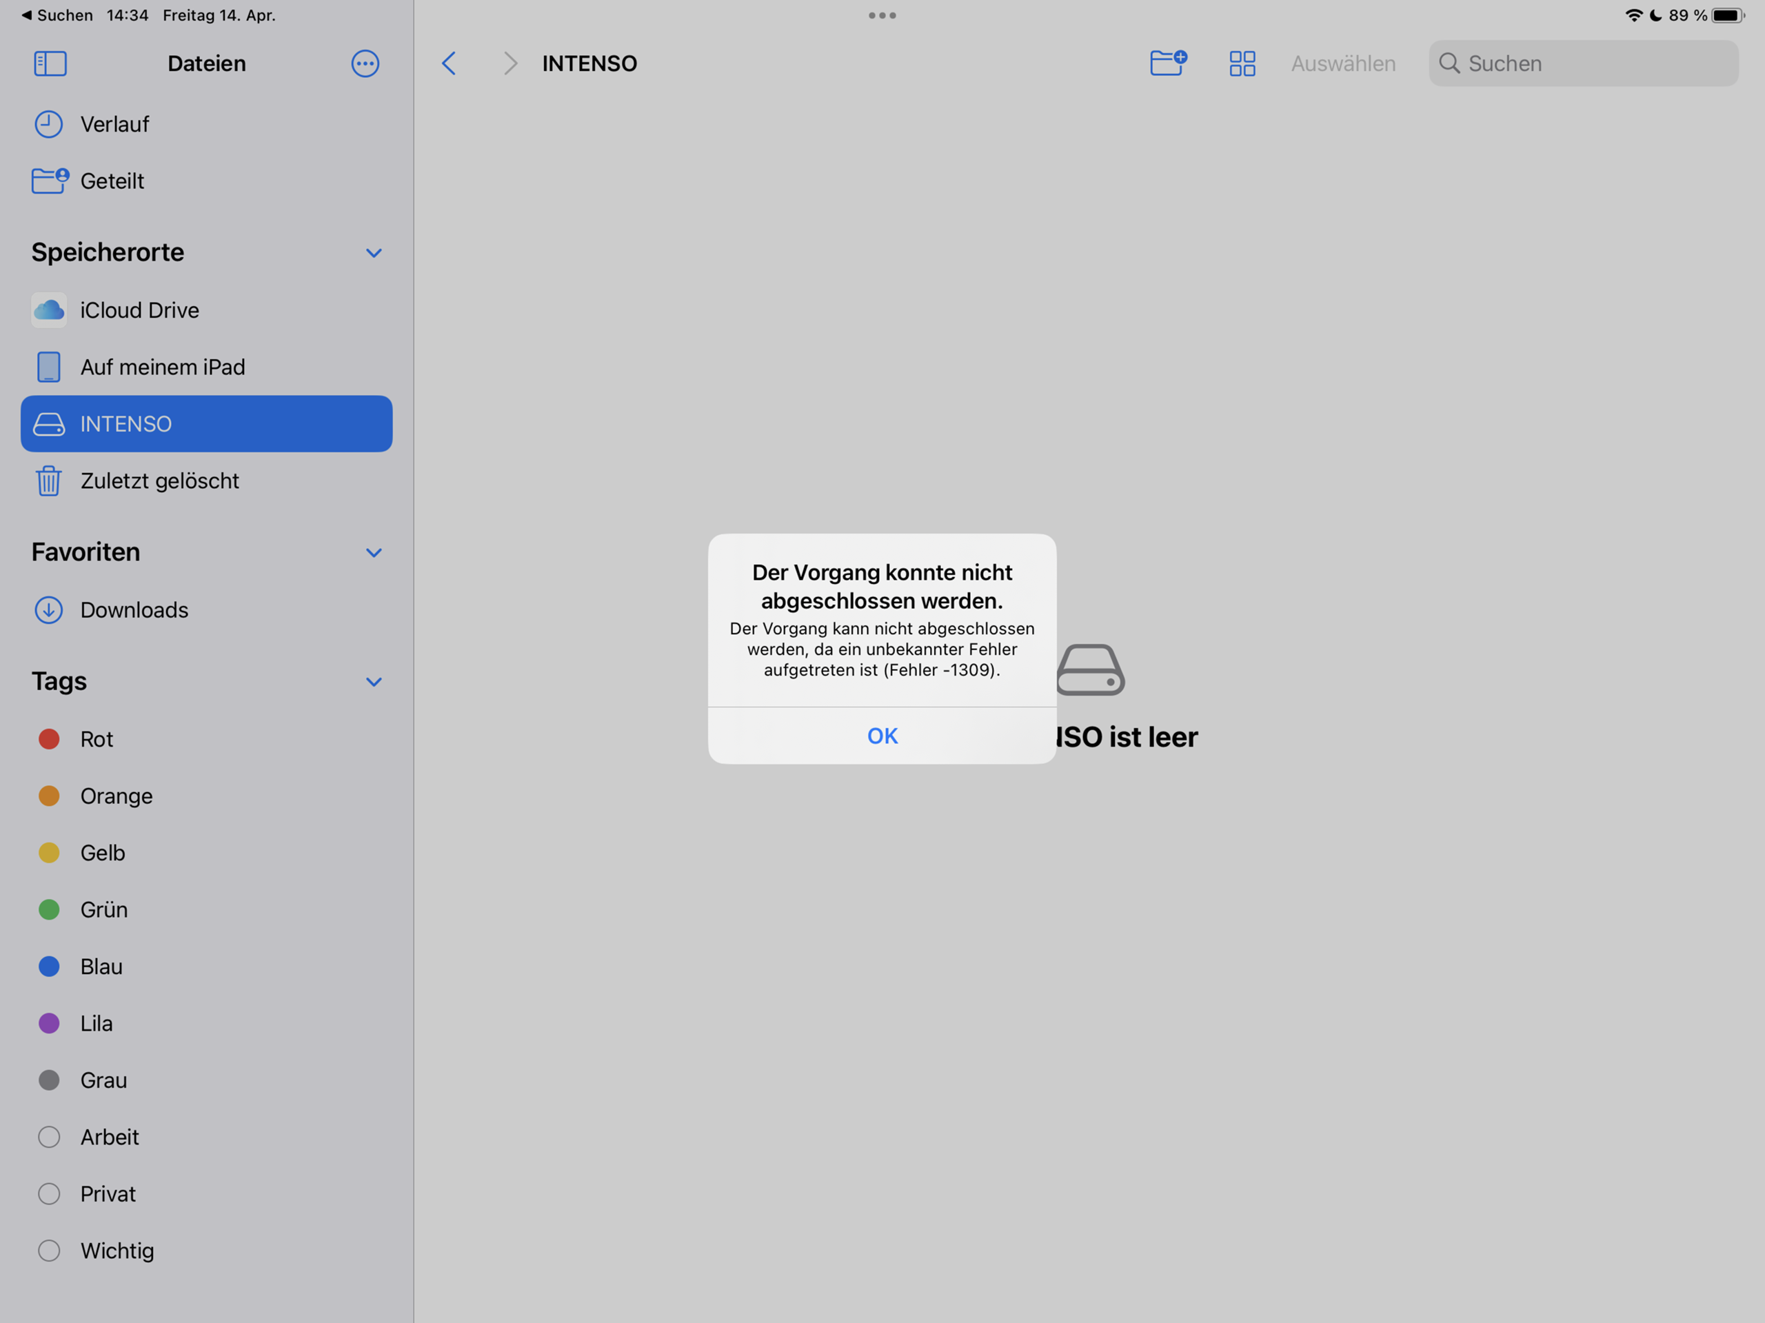Open iCloud Drive location
The height and width of the screenshot is (1323, 1765).
click(x=207, y=310)
